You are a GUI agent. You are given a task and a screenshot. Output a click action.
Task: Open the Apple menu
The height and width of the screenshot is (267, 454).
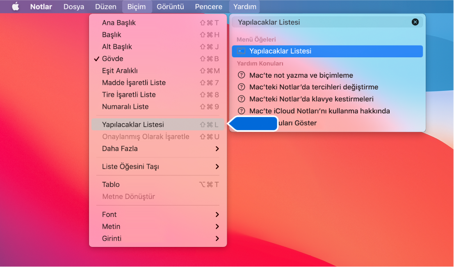[15, 7]
